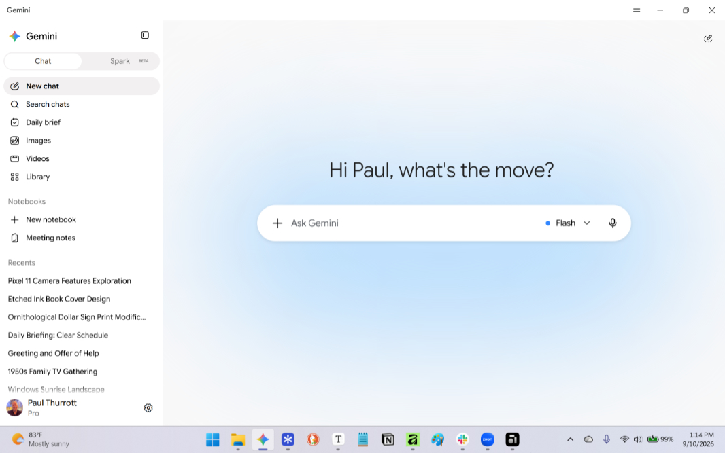Image resolution: width=725 pixels, height=453 pixels.
Task: Open Search chats
Action: pos(82,104)
